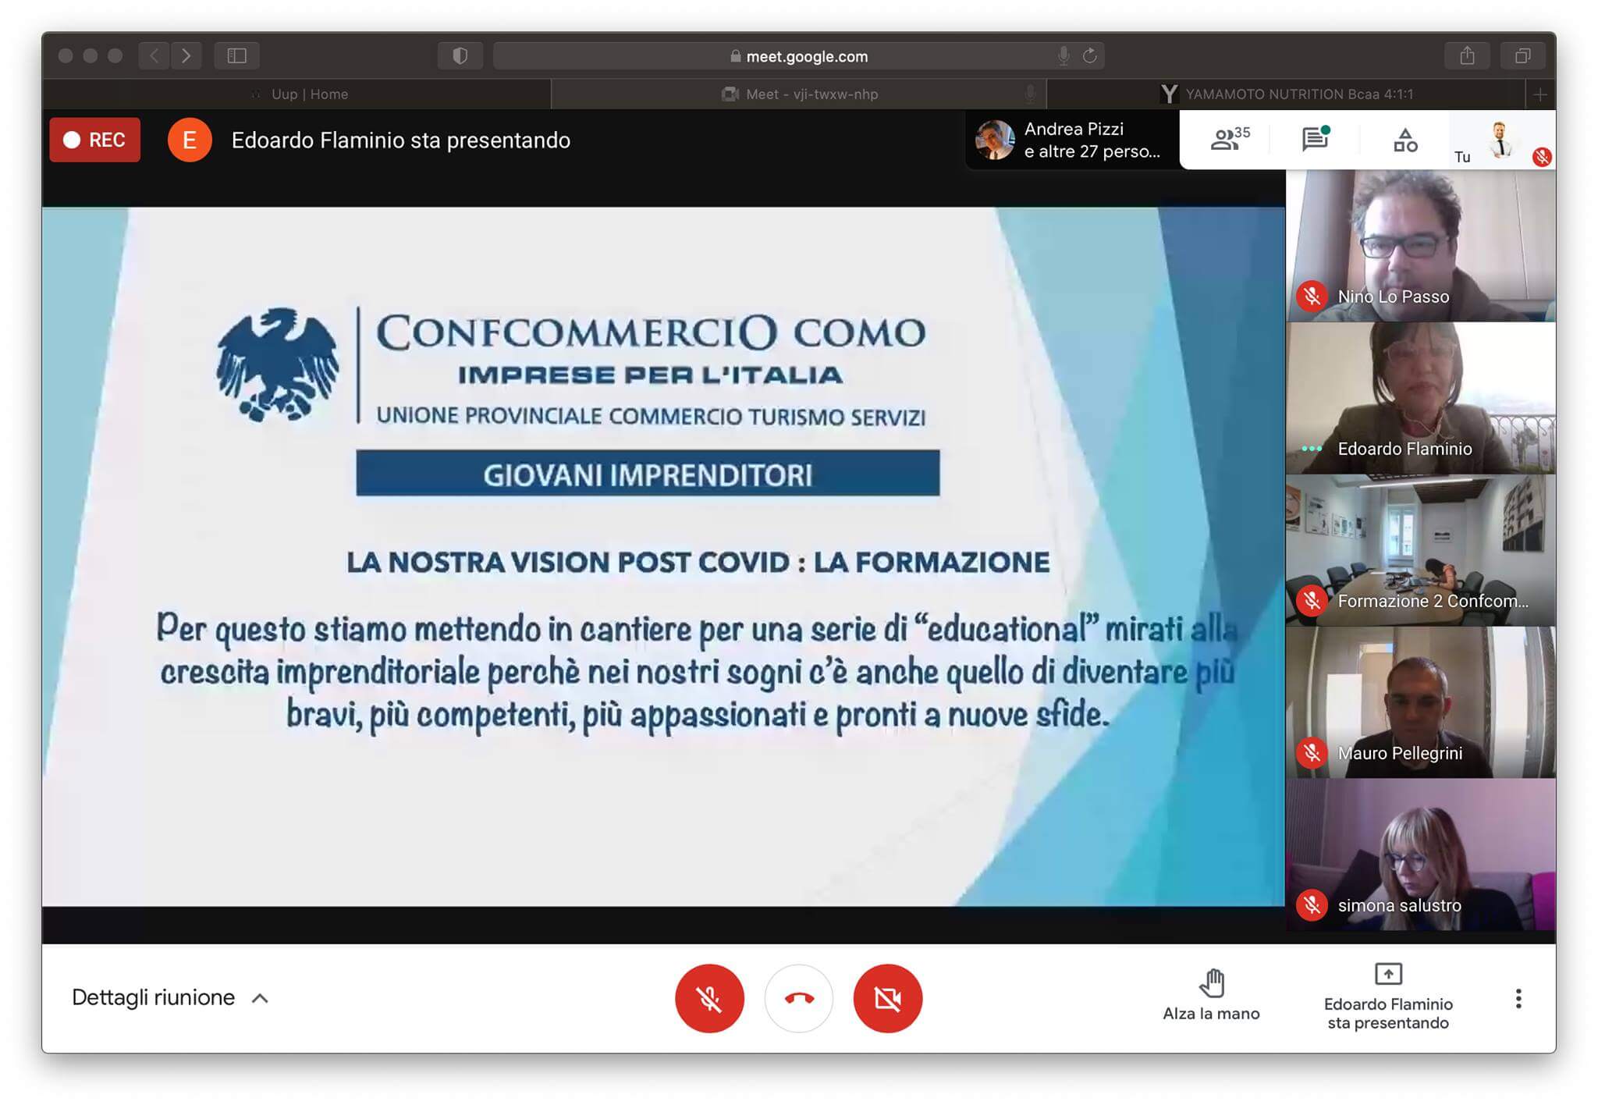The image size is (1598, 1105).
Task: Toggle the microphone mute button
Action: (x=708, y=998)
